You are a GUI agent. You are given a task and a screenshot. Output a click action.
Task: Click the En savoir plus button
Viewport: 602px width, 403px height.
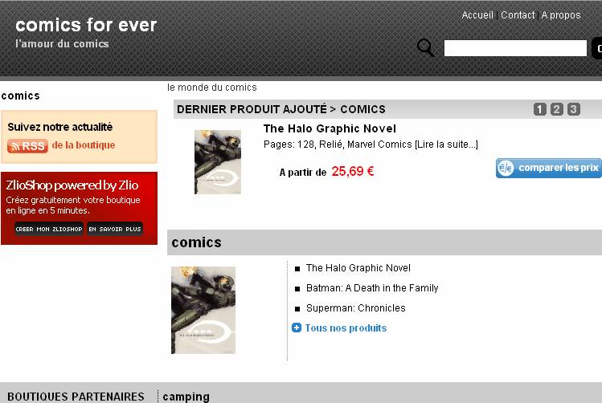click(x=115, y=229)
